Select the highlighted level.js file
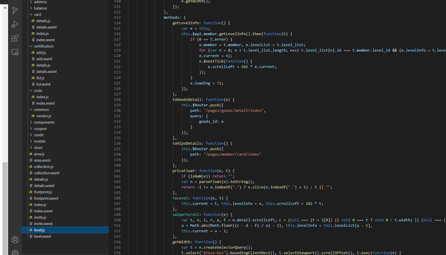 tap(65, 230)
